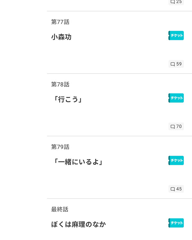Screen dimensions: 192x240
Task: Open episode titled 小森功
Action: point(61,37)
